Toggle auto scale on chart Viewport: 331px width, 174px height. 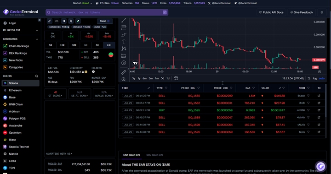click(x=322, y=78)
